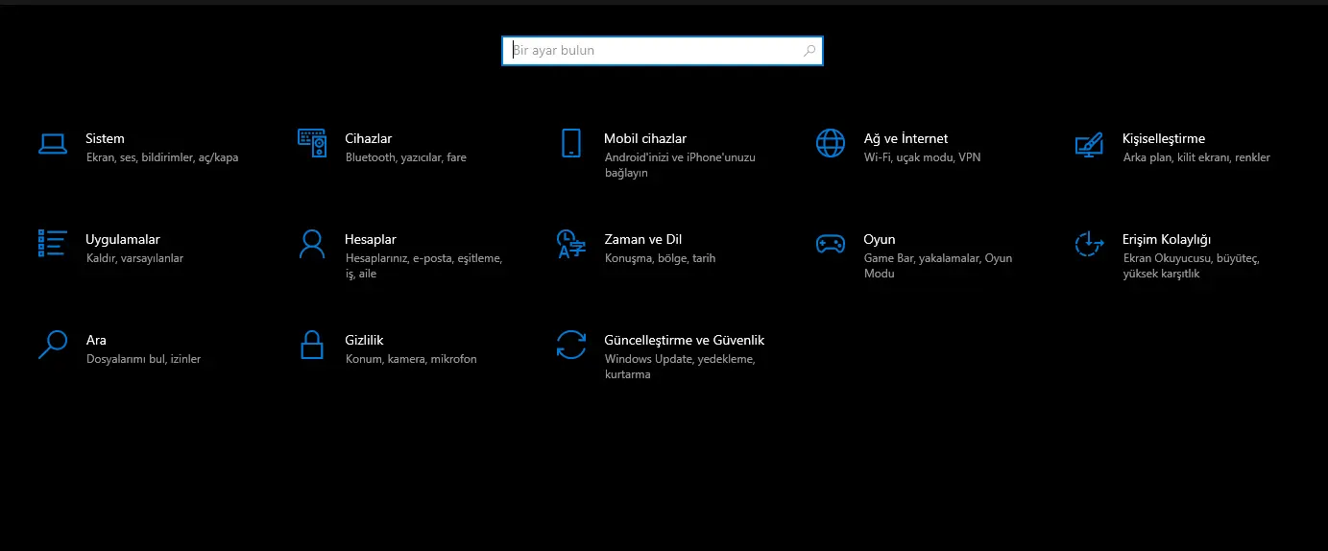Click the keyboard and speaker Cihazlar icon

click(x=312, y=143)
